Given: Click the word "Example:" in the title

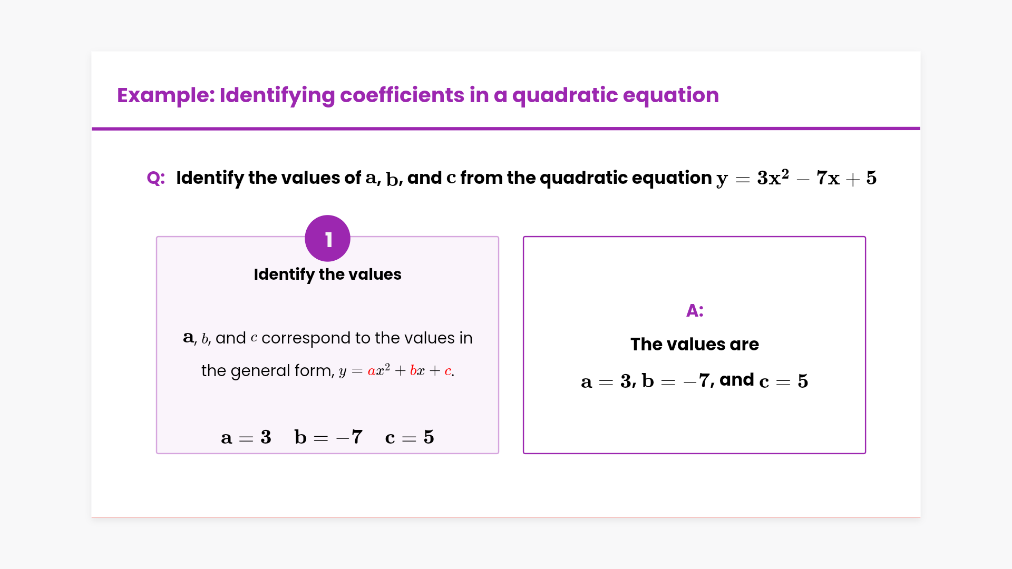Looking at the screenshot, I should tap(166, 95).
